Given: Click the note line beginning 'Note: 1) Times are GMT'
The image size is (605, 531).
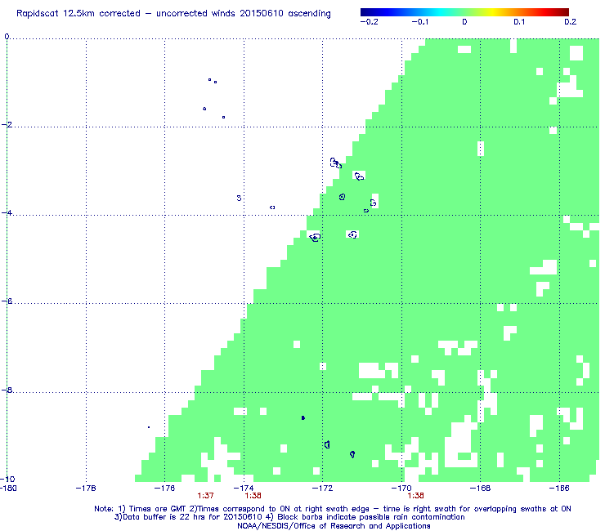Looking at the screenshot, I should 333,509.
